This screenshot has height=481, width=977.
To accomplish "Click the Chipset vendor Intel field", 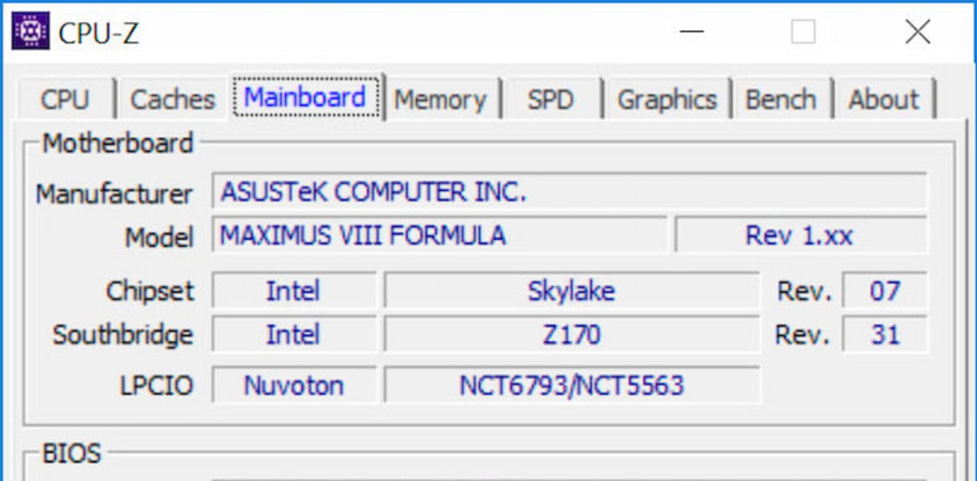I will (293, 291).
